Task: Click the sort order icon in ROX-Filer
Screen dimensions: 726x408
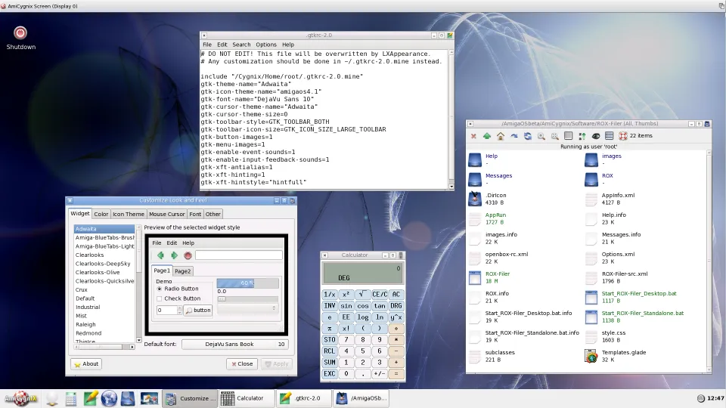Action: (x=582, y=136)
